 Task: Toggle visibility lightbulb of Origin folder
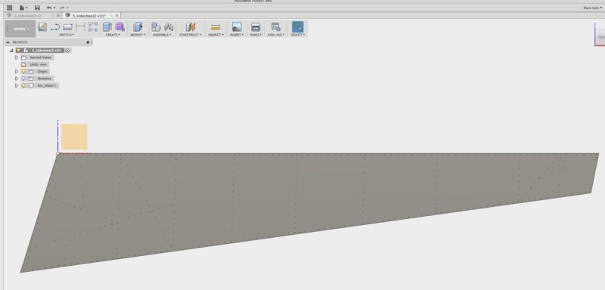pos(23,72)
